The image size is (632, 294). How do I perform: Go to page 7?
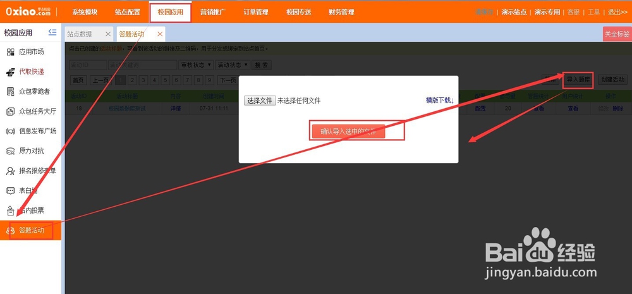tap(187, 80)
